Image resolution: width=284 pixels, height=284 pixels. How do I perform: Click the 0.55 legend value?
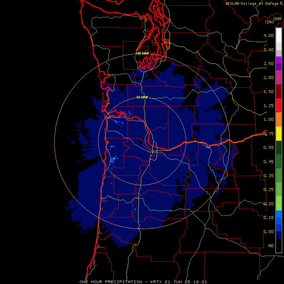[x=269, y=148]
